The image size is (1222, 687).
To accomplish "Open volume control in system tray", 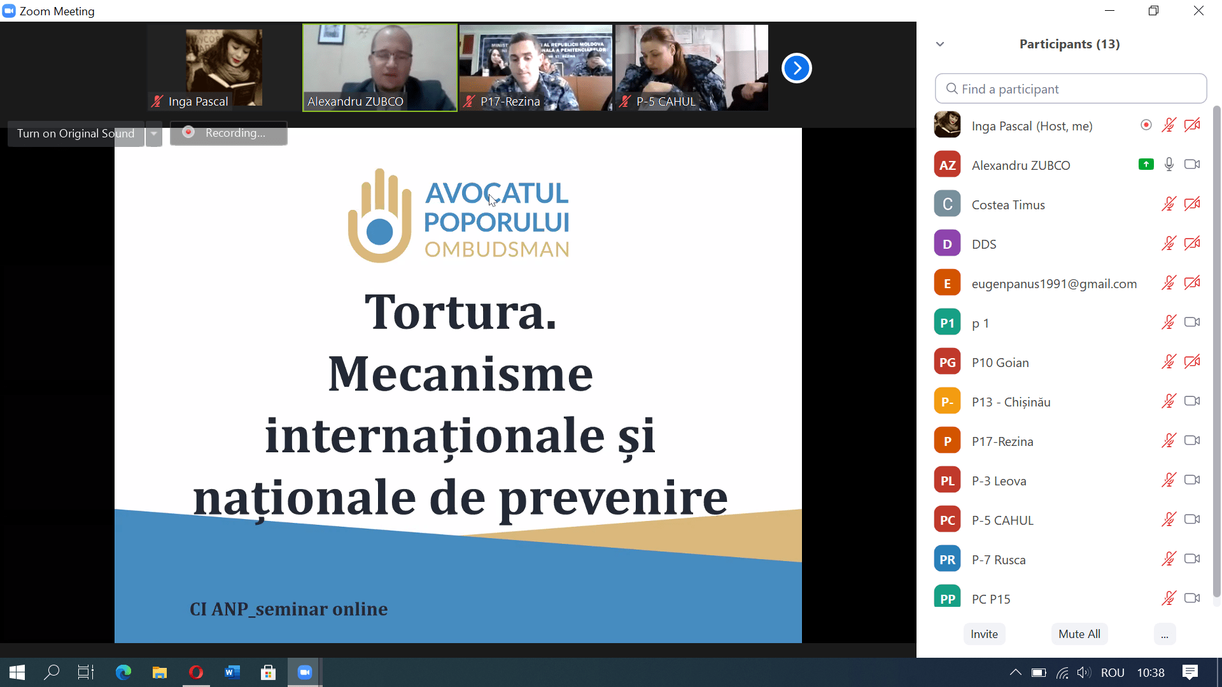I will point(1084,672).
